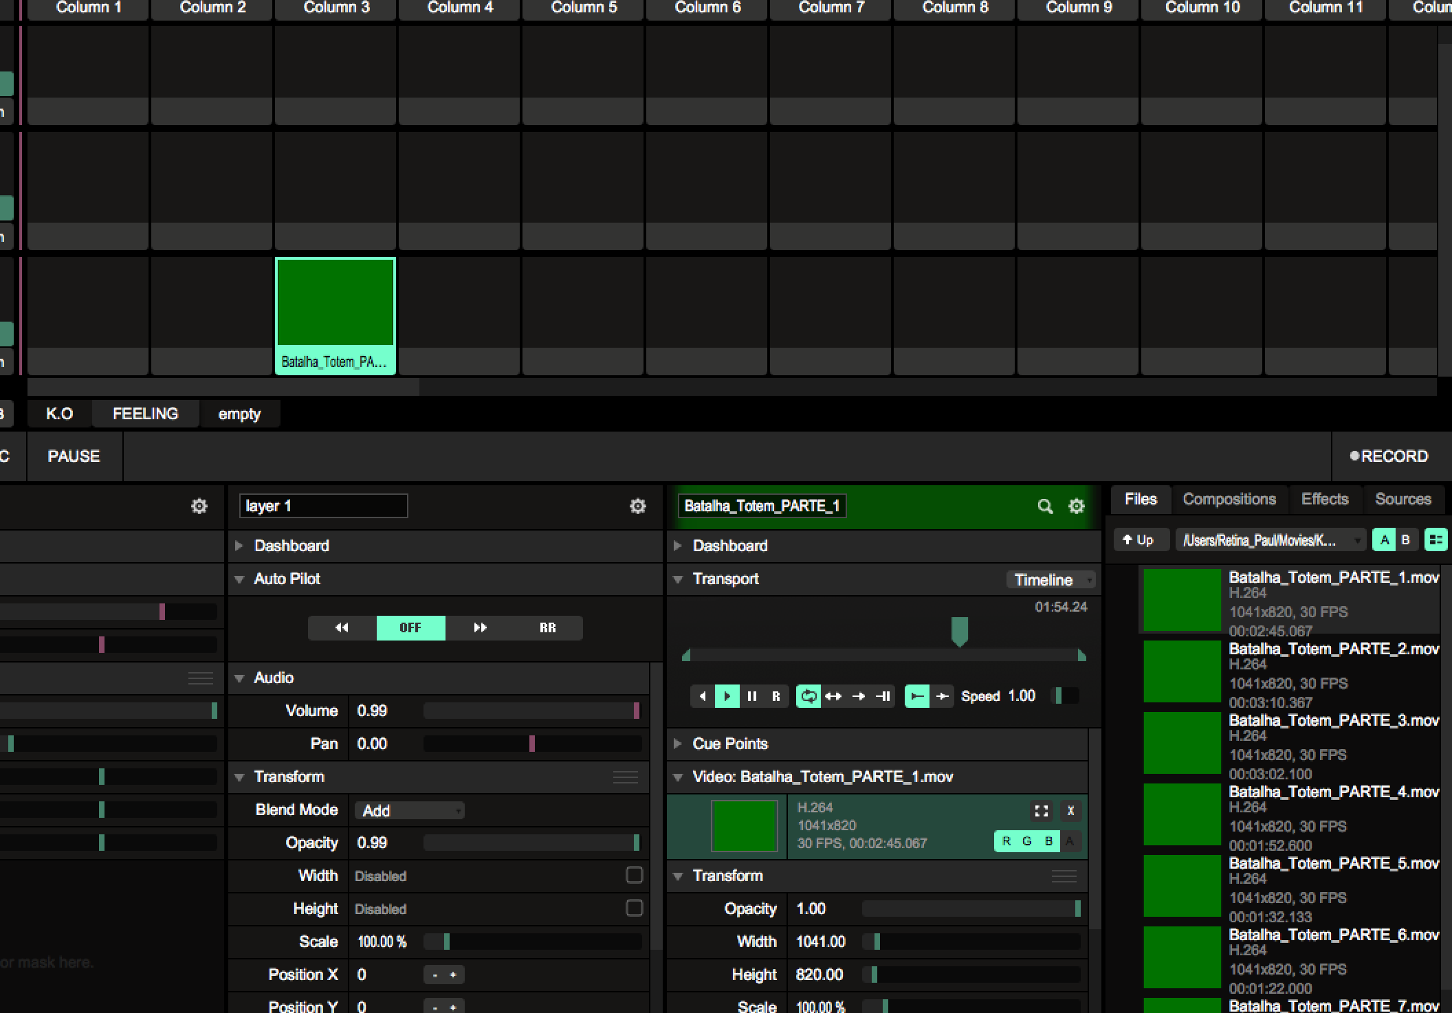Open the Timeline transport mode dropdown
Image resolution: width=1452 pixels, height=1013 pixels.
(x=1050, y=580)
